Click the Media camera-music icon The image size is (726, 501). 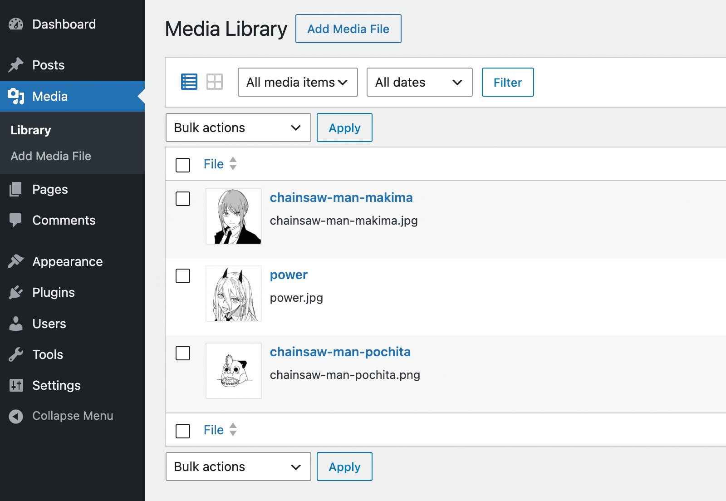point(16,96)
